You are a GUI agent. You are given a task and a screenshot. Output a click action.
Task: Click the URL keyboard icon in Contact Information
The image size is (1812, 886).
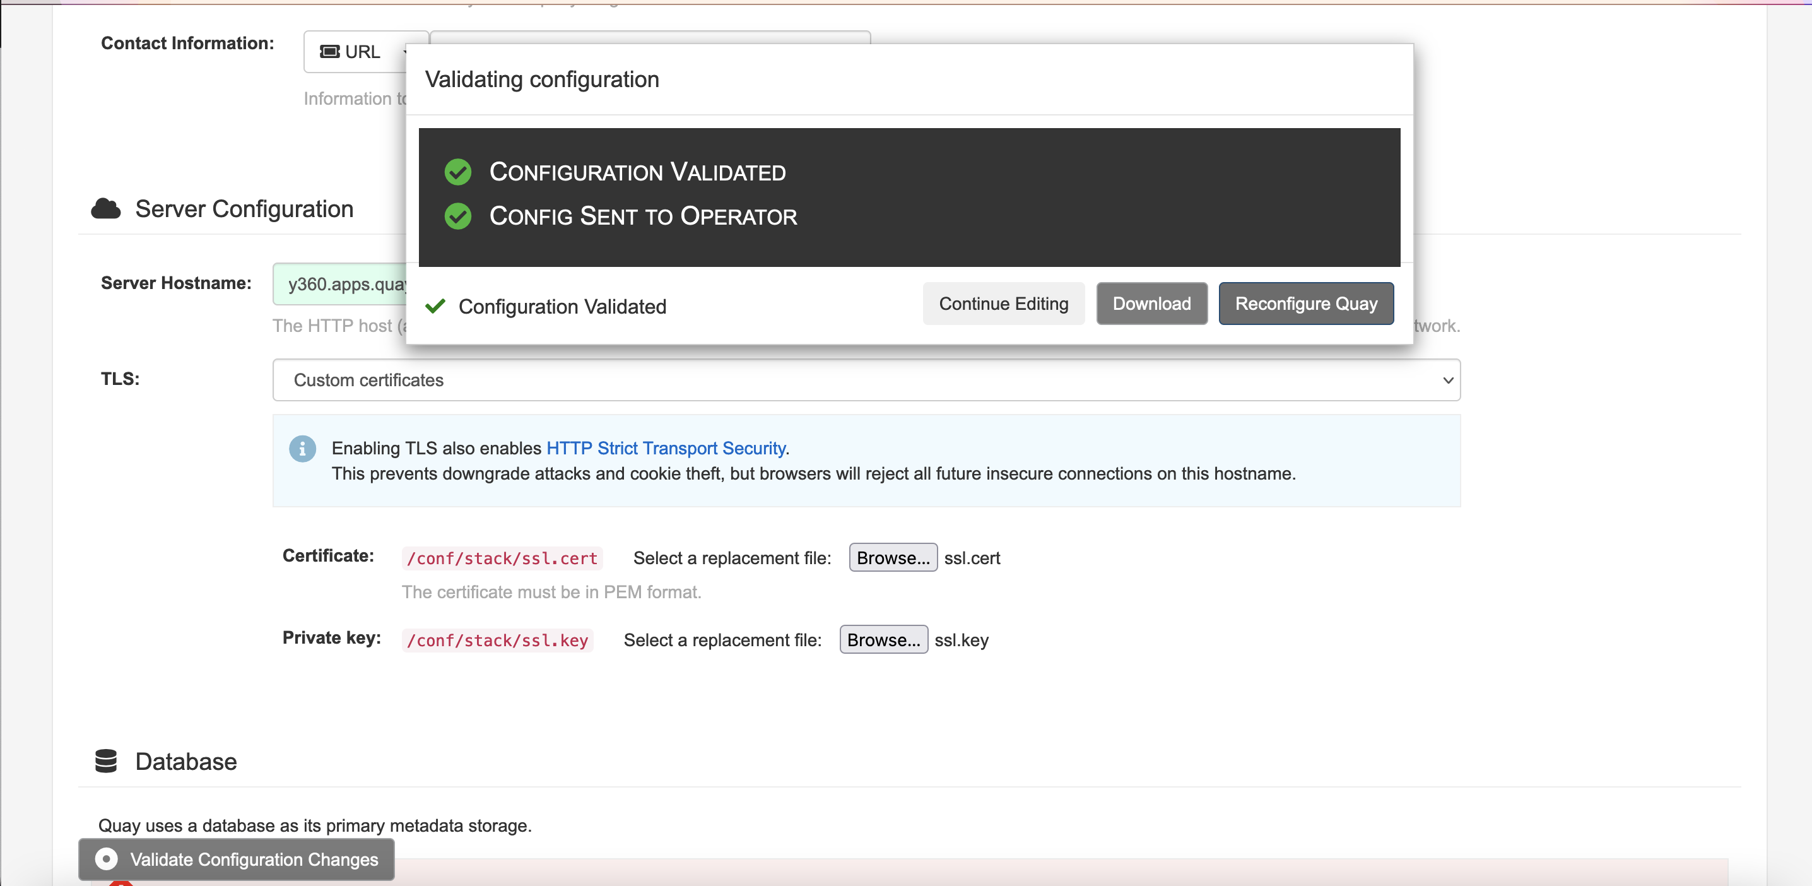coord(329,52)
